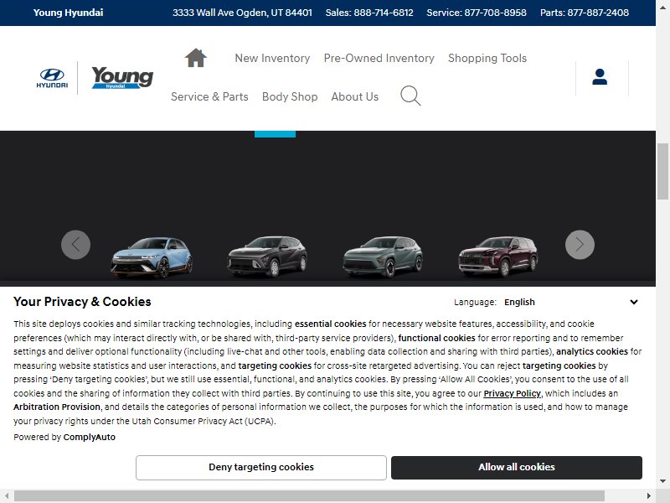Click the Young Hyundai dealership logo
This screenshot has width=670, height=503.
pos(122,77)
